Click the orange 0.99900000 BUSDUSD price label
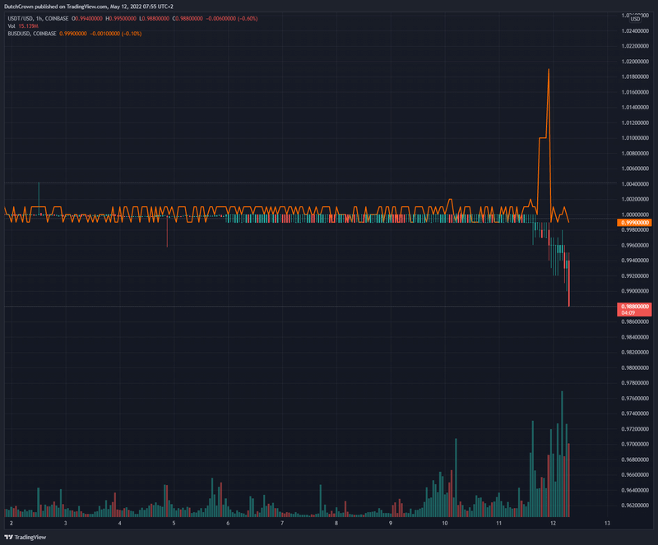 [634, 223]
